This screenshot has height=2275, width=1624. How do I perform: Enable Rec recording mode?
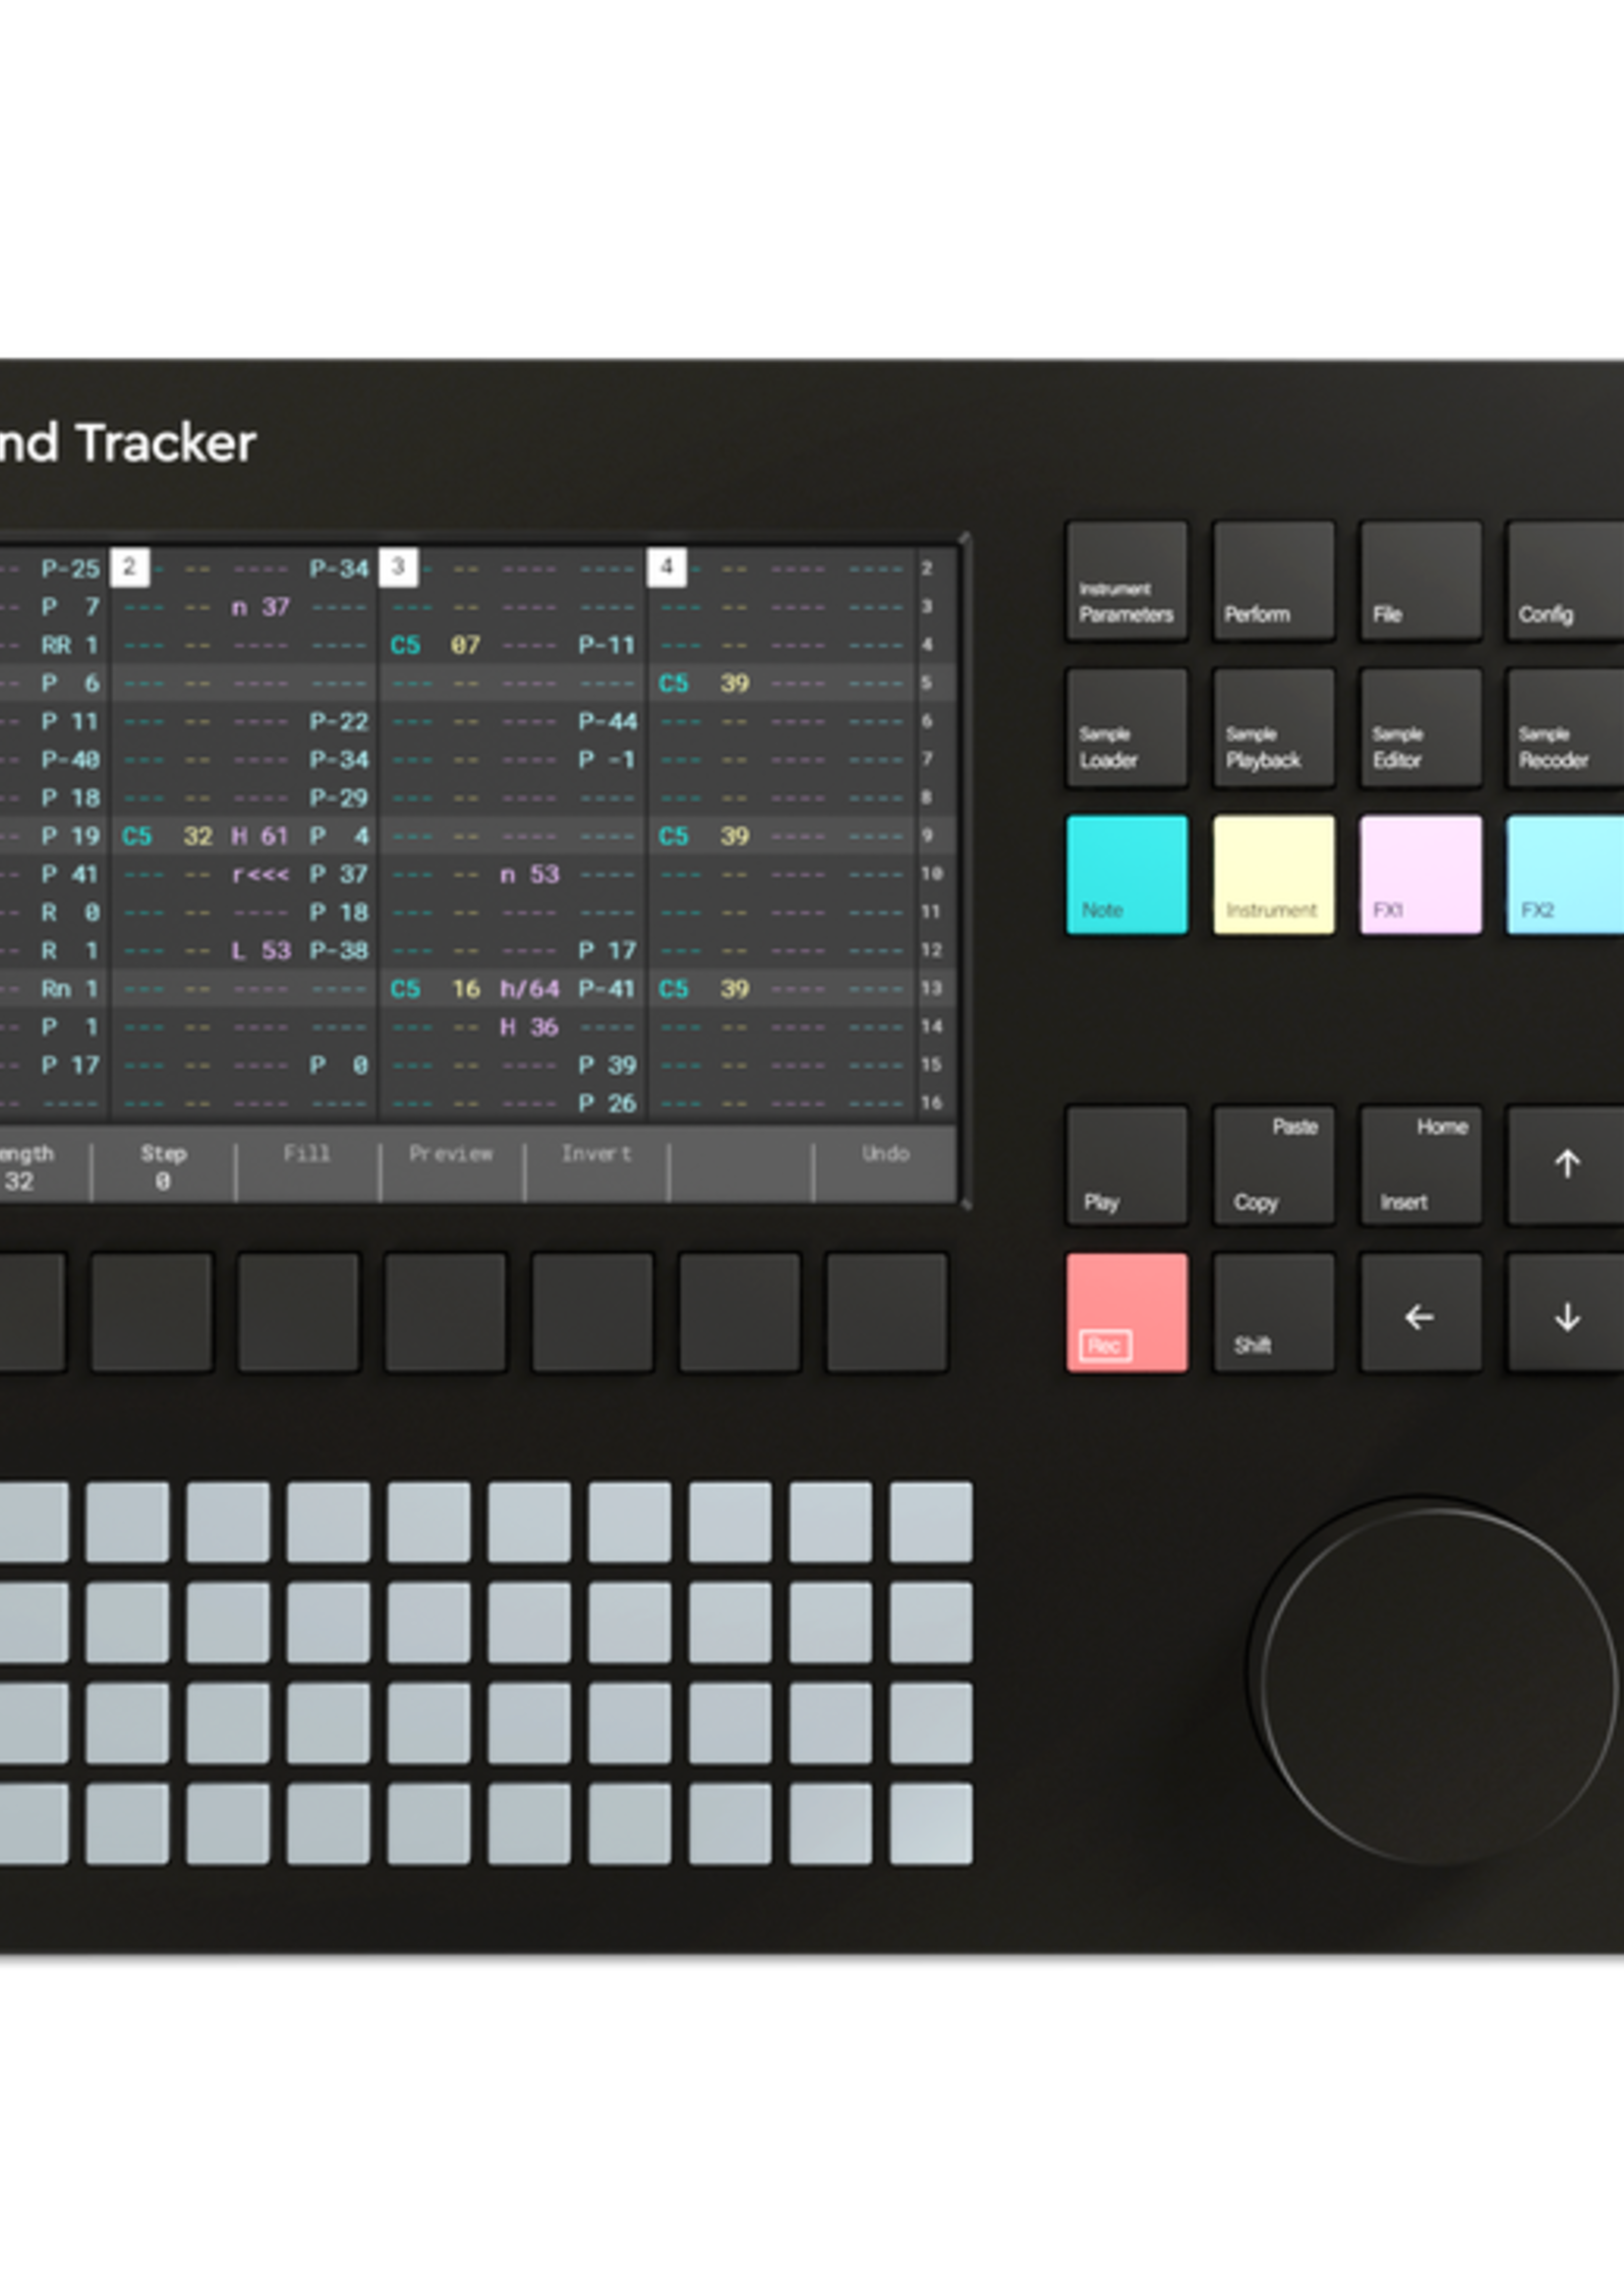[1127, 1311]
